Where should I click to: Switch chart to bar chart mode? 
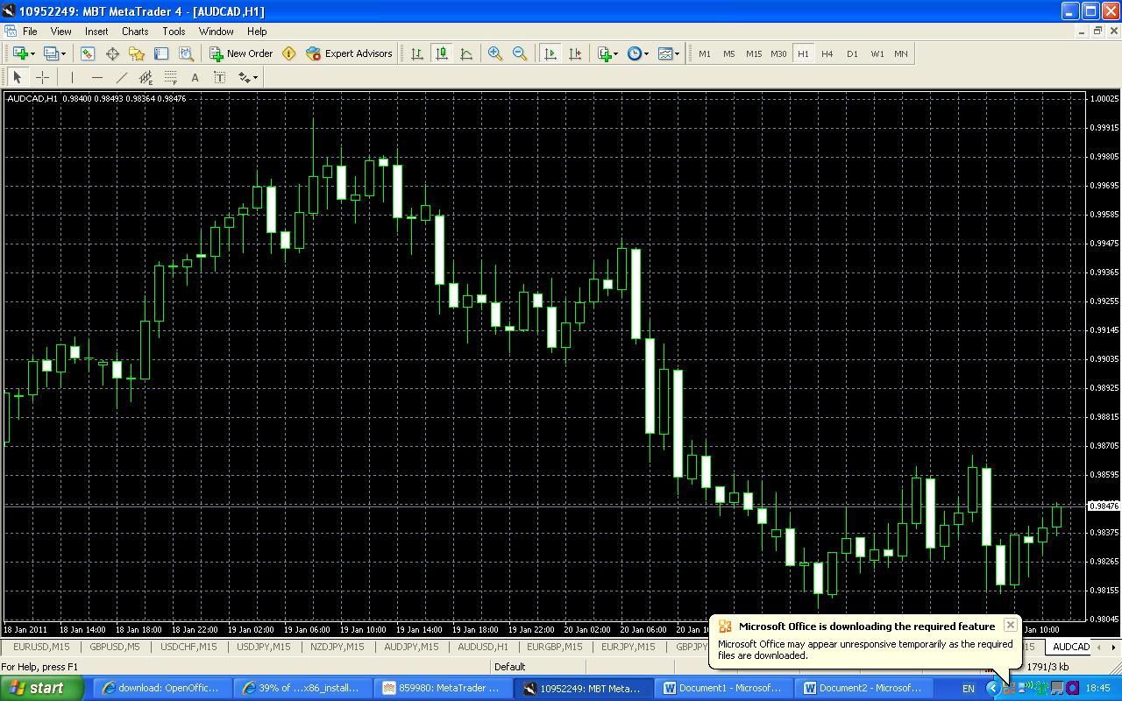417,53
